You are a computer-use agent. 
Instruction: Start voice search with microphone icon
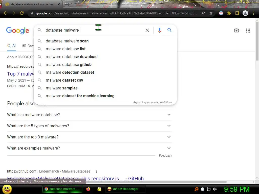[159, 30]
